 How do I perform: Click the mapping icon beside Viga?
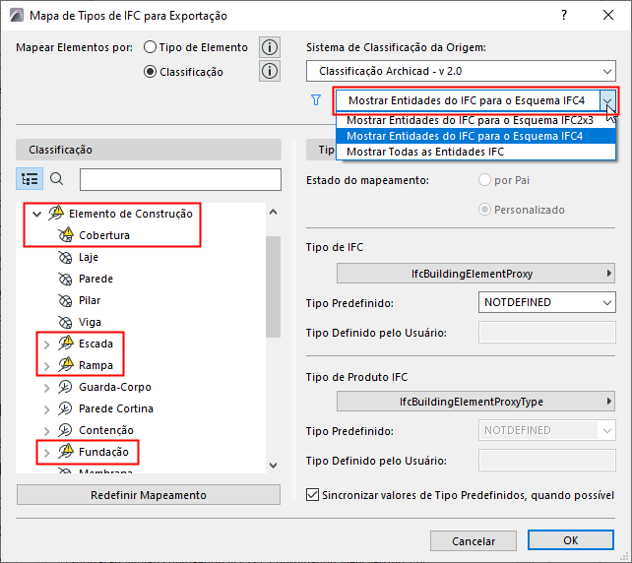[65, 323]
